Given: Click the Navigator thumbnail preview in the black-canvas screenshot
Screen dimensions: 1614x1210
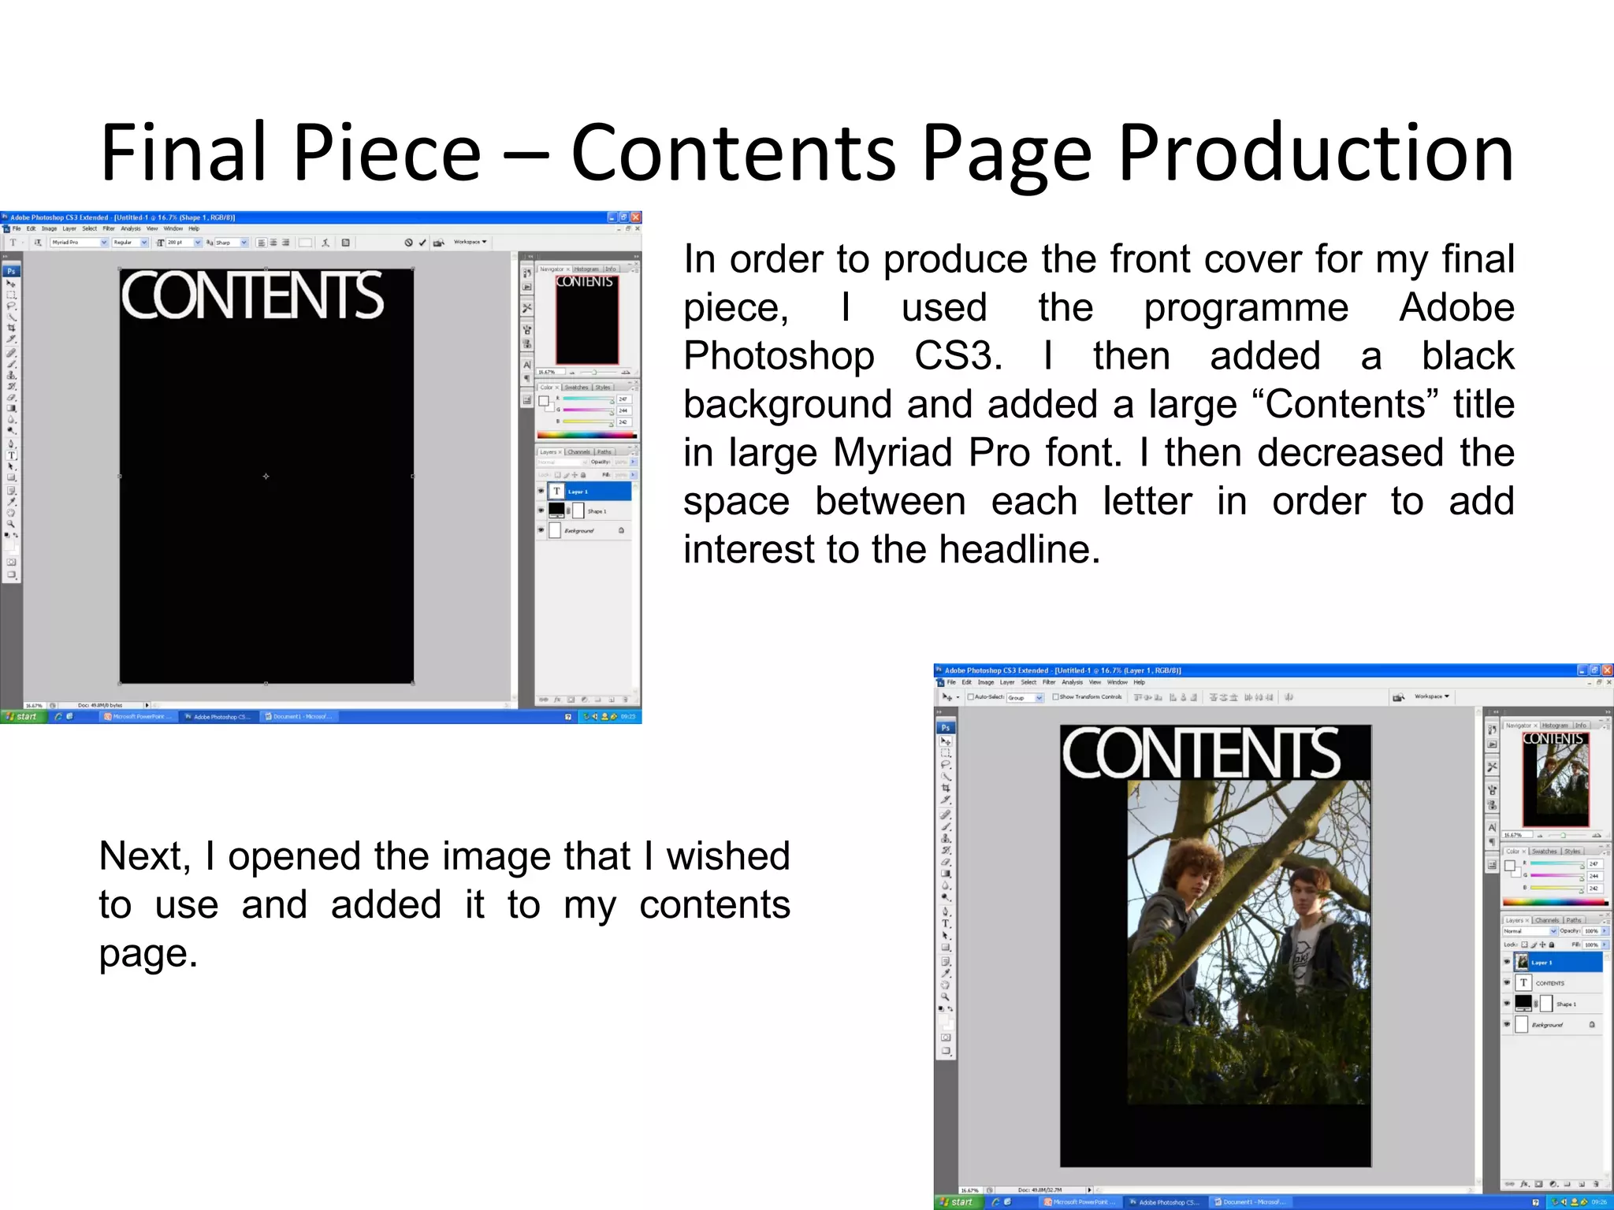Looking at the screenshot, I should tap(587, 319).
